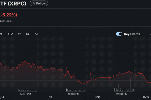Switch chart to 1Y range
The image size is (151, 100).
pos(19,34)
